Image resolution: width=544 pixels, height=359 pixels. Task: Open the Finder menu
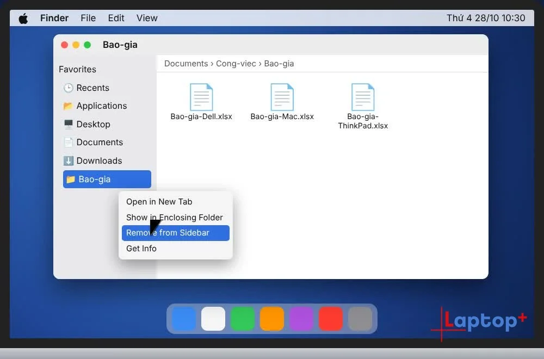click(x=54, y=18)
